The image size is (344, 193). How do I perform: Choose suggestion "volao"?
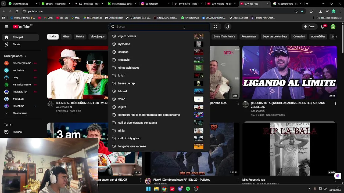coord(159,99)
